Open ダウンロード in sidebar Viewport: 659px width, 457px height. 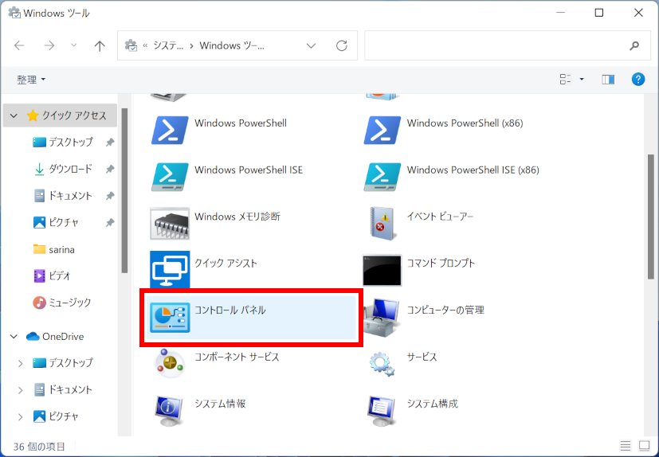click(x=63, y=169)
